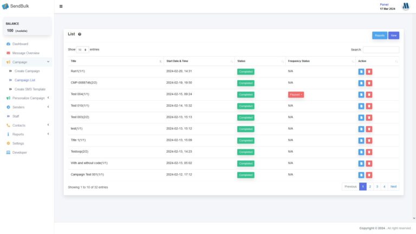Delete the Test 004(1/1) campaign
This screenshot has height=234, width=416.
(x=369, y=94)
